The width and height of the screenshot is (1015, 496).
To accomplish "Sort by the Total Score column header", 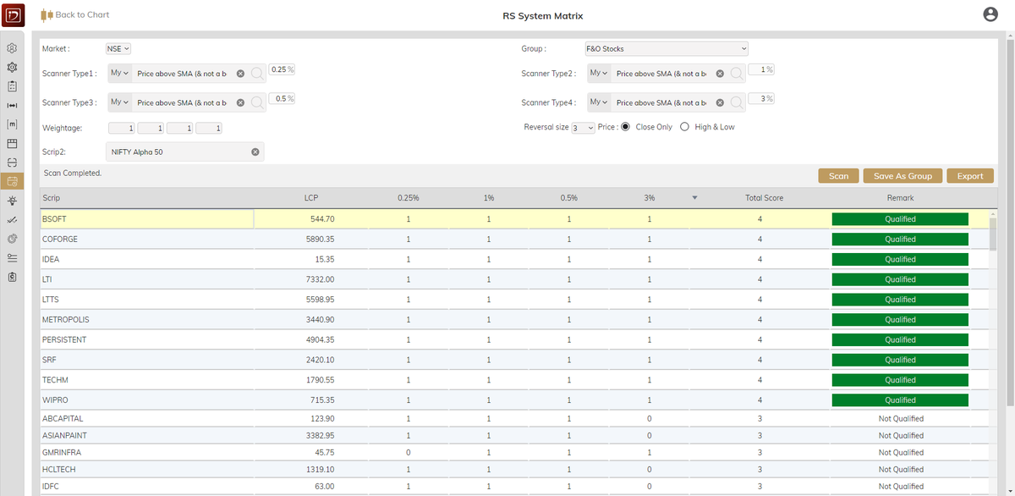I will tap(764, 198).
